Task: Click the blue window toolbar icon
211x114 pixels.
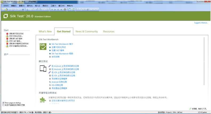Action: 70,9
